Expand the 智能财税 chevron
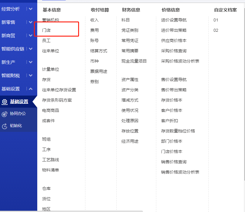This screenshot has width=245, height=212. pos(31,75)
